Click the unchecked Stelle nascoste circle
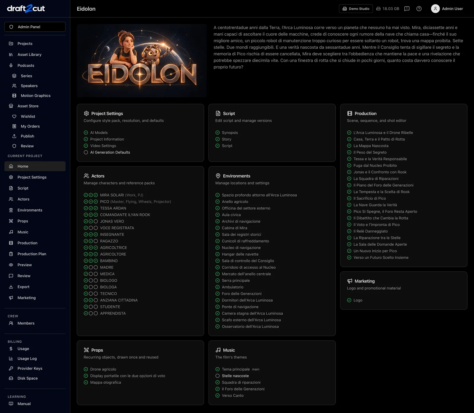This screenshot has height=413, width=474. (x=217, y=376)
